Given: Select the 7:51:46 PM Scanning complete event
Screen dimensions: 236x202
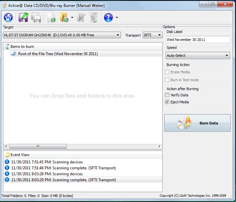Looking at the screenshot, I should [x=83, y=168].
